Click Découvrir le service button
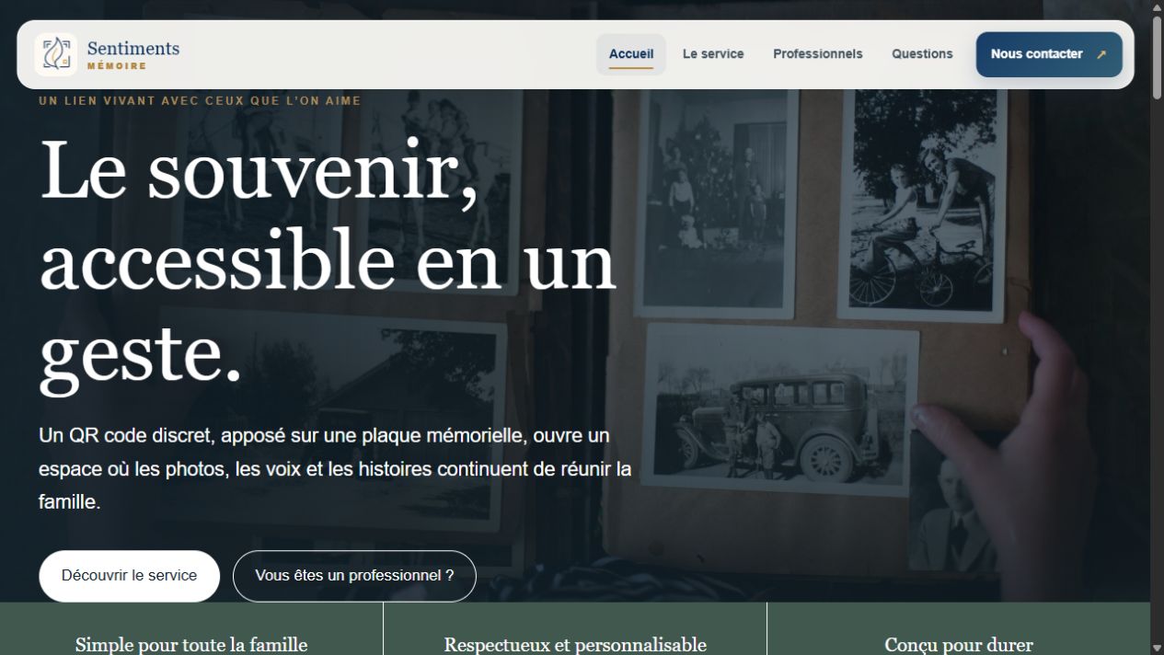 [x=130, y=576]
